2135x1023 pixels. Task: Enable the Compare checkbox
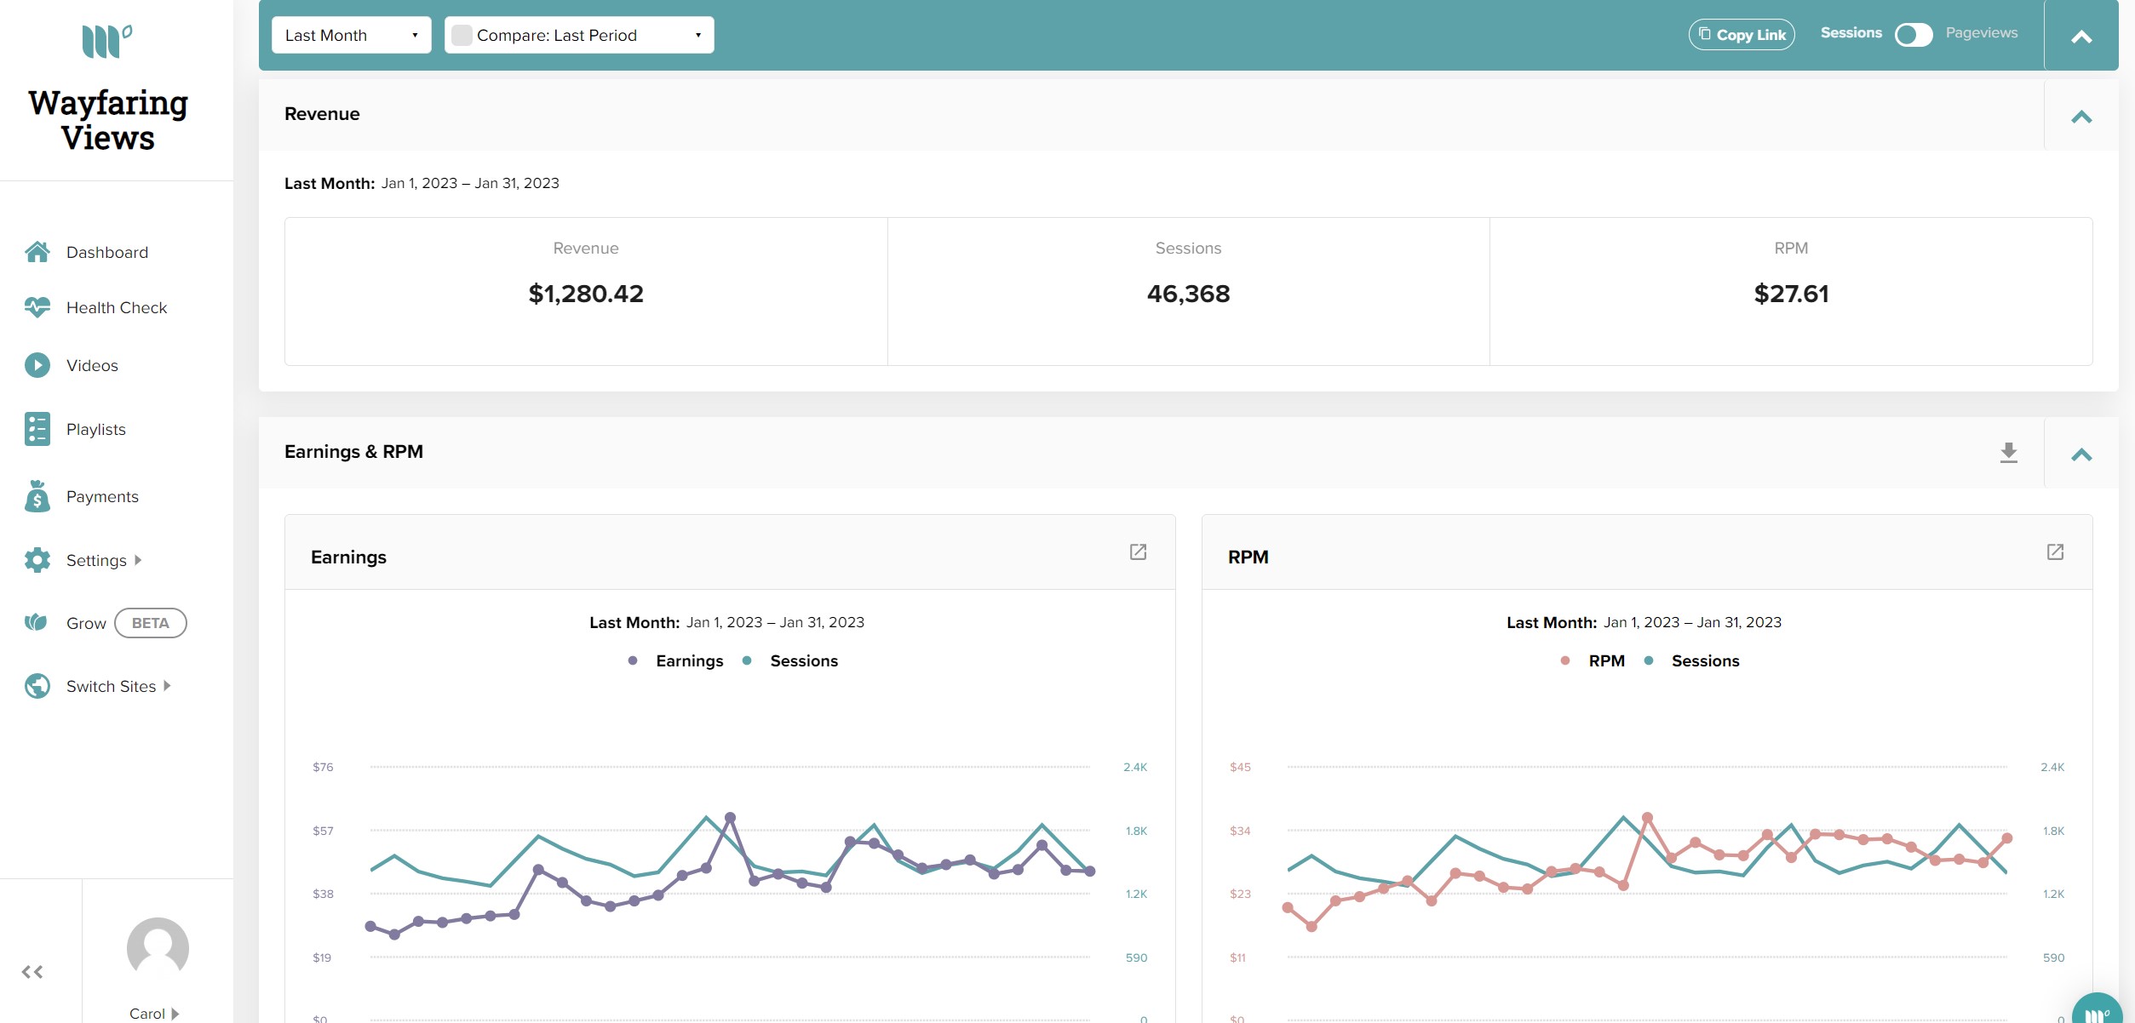point(462,35)
